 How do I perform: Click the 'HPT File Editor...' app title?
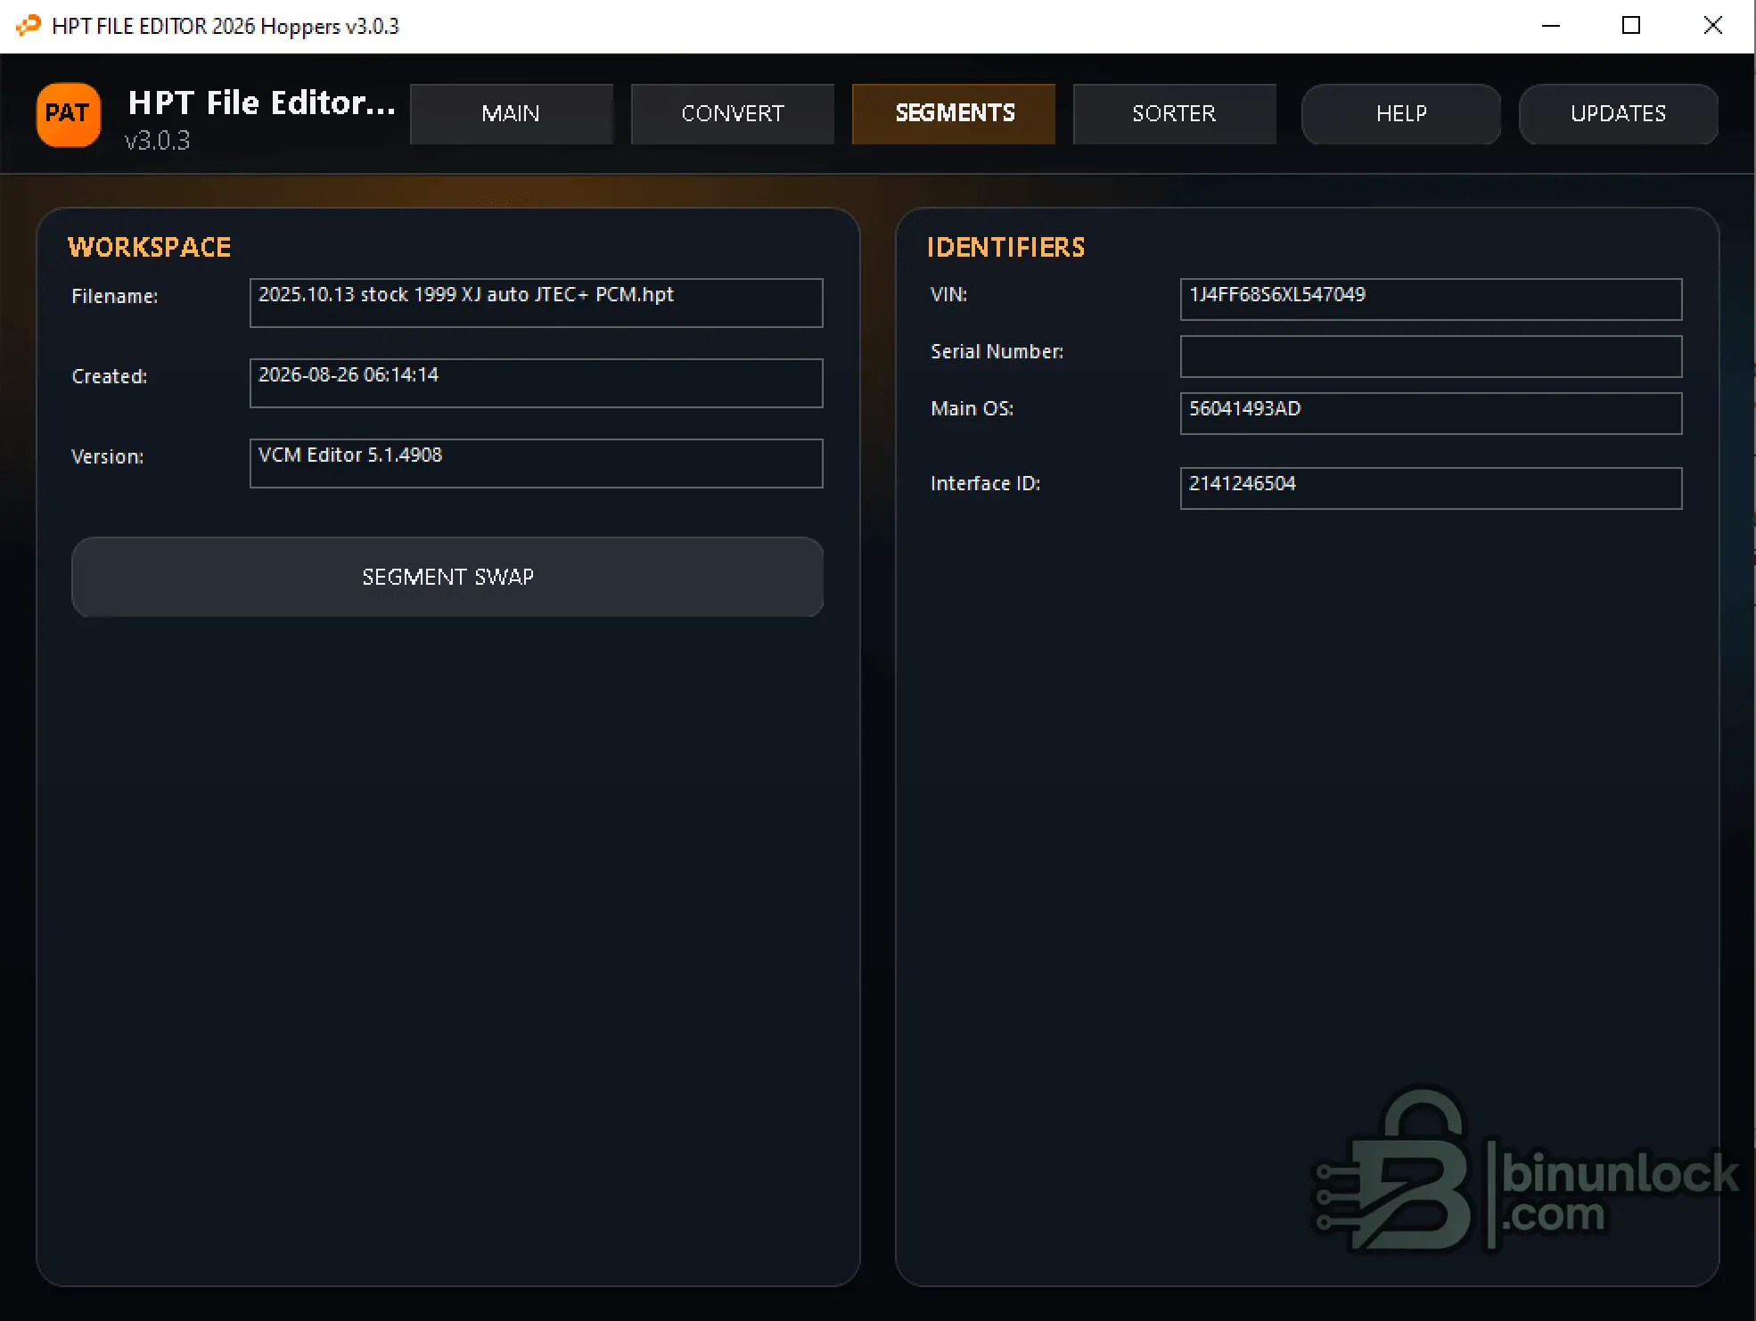coord(262,103)
